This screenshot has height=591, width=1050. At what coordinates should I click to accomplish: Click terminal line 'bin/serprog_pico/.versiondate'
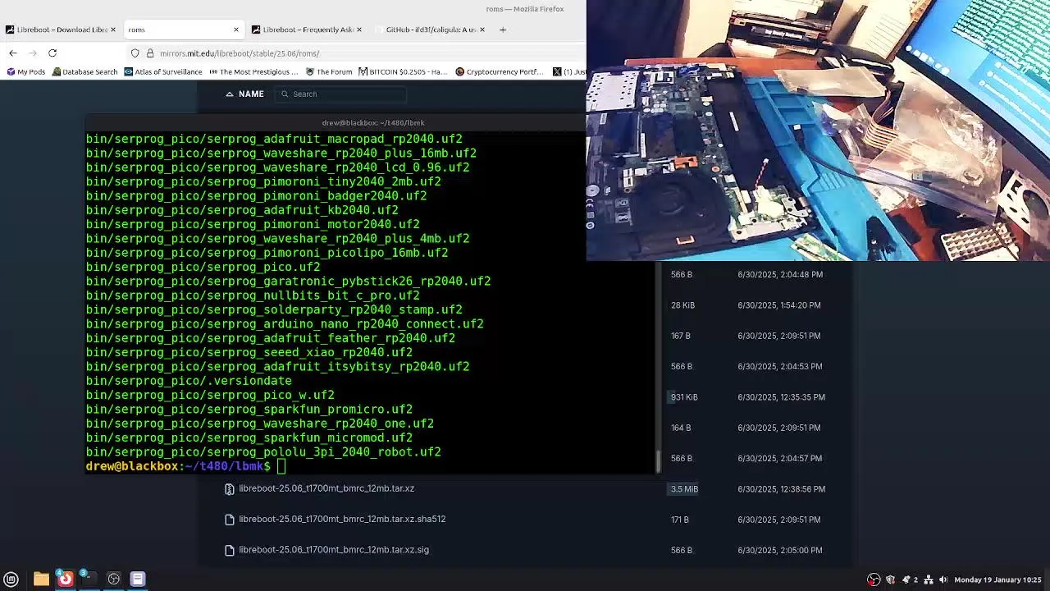point(189,381)
